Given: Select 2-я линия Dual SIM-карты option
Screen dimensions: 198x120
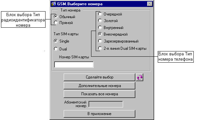Looking at the screenshot, I should [100, 48].
